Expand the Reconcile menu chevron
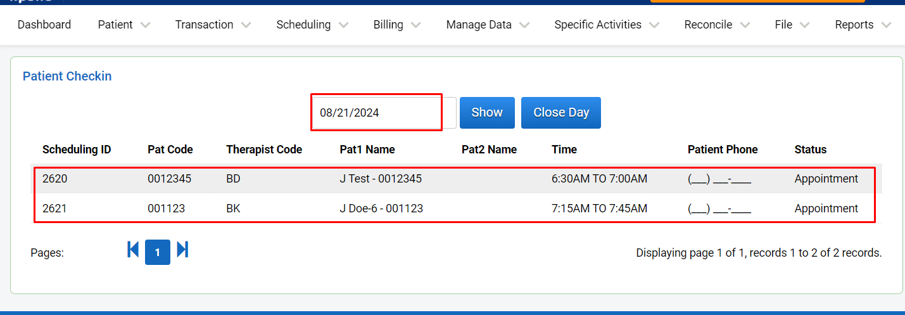Screen dimensions: 905x315 pos(744,25)
